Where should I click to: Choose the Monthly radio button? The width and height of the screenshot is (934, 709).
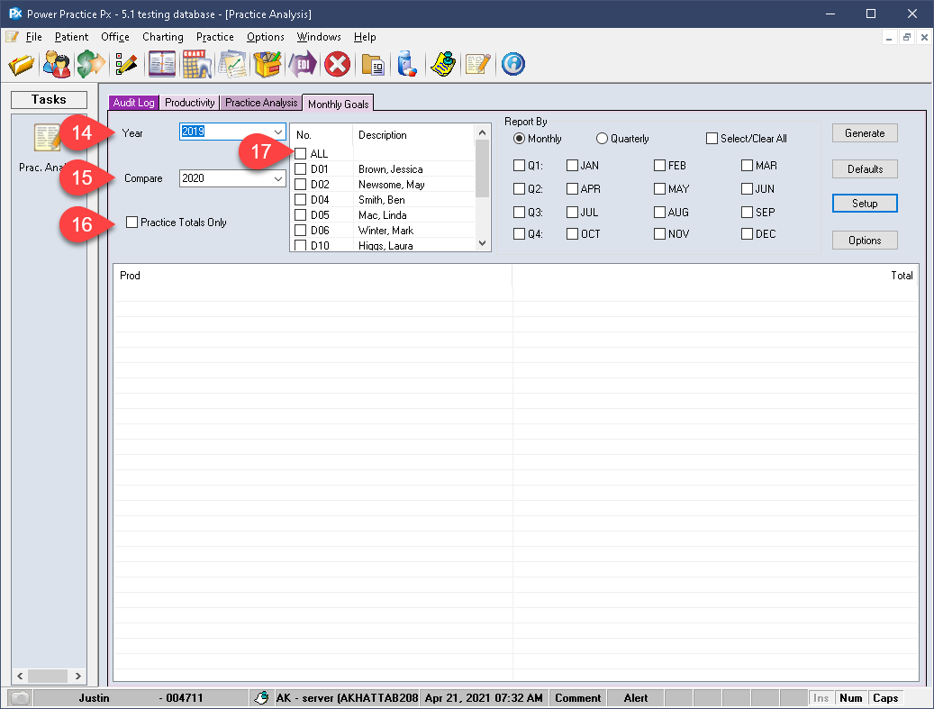(x=519, y=138)
